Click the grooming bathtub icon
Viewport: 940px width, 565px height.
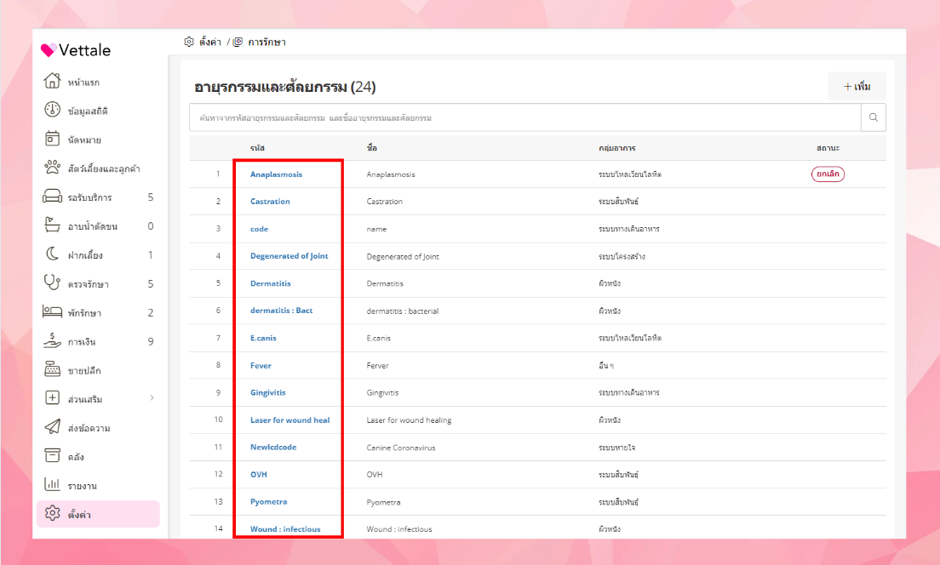pos(52,225)
